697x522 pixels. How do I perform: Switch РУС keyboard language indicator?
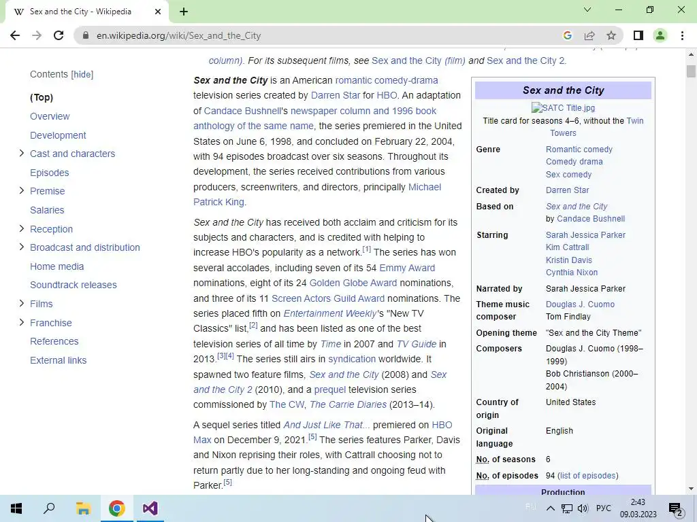point(603,508)
